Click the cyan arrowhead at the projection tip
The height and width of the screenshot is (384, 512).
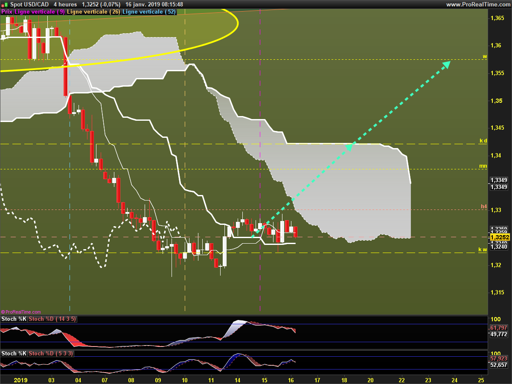pos(446,64)
